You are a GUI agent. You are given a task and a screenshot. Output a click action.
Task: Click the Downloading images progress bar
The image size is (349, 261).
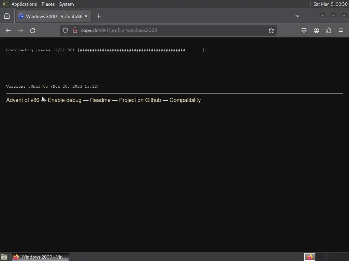tap(141, 50)
